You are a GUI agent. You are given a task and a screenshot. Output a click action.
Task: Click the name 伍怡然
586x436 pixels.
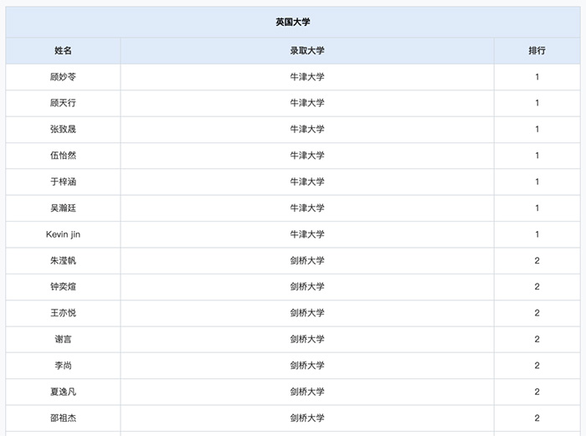(x=64, y=156)
